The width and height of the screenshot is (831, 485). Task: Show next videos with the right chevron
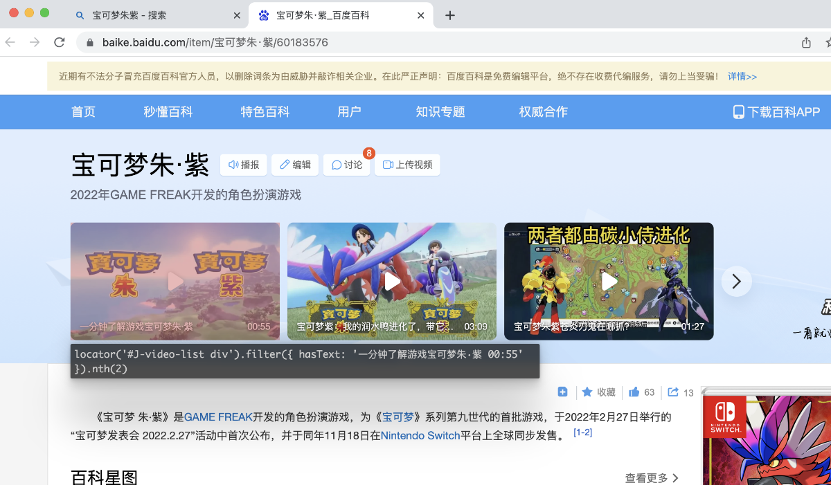[737, 282]
